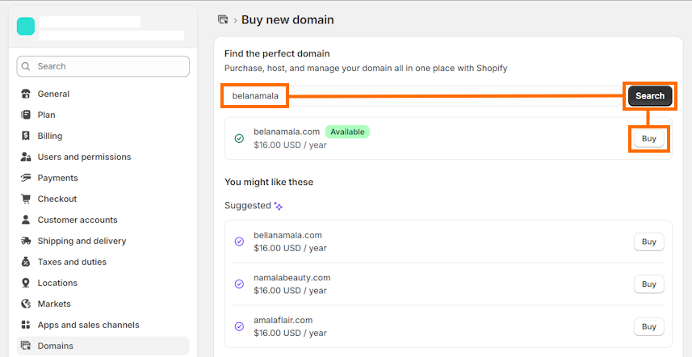Click the Plan icon in sidebar
Viewport: 692px width, 357px height.
[26, 115]
